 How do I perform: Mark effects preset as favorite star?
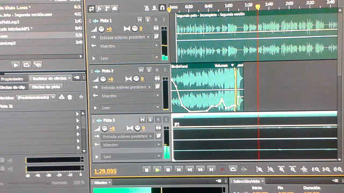point(81,96)
